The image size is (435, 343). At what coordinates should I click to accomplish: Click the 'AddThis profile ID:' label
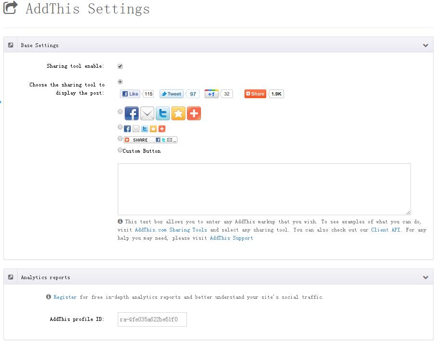click(x=77, y=319)
